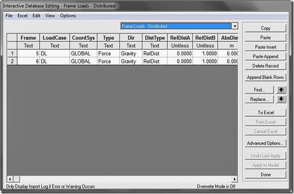Select DL cell in row 2
This screenshot has width=294, height=194.
click(x=54, y=61)
